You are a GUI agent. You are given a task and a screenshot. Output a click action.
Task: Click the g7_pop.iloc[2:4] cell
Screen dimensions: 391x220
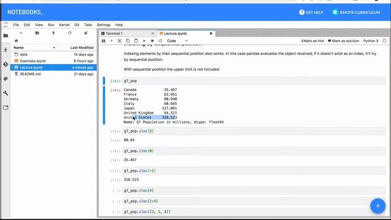click(x=254, y=201)
